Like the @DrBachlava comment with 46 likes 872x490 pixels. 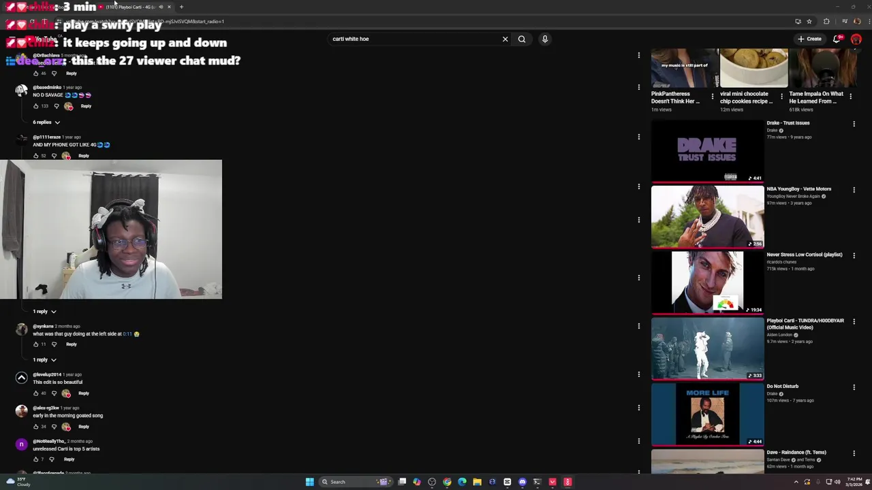(36, 73)
